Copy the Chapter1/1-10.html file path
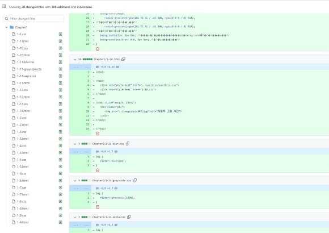 pos(124,59)
